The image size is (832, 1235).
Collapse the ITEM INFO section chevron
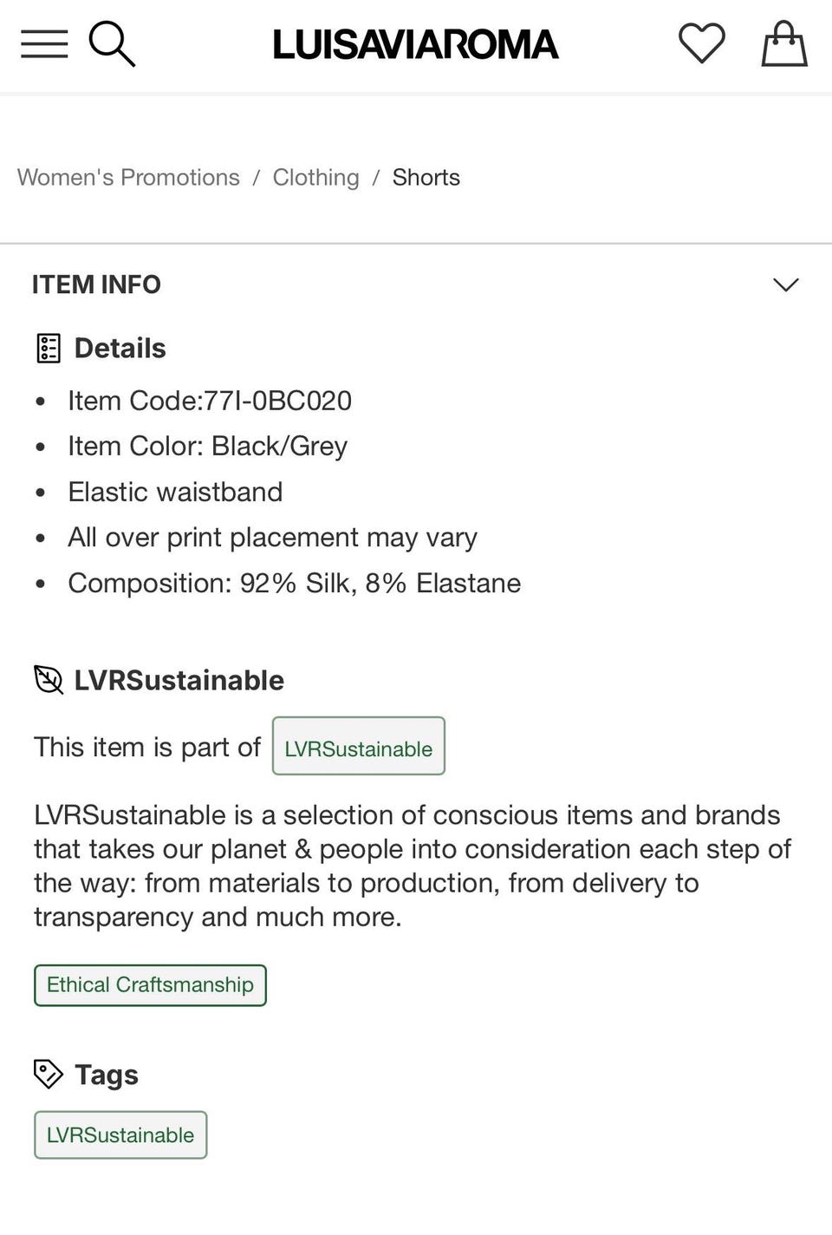785,284
